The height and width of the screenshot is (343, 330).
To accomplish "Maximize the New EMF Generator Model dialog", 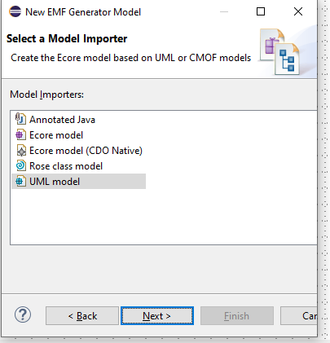I will [x=261, y=11].
